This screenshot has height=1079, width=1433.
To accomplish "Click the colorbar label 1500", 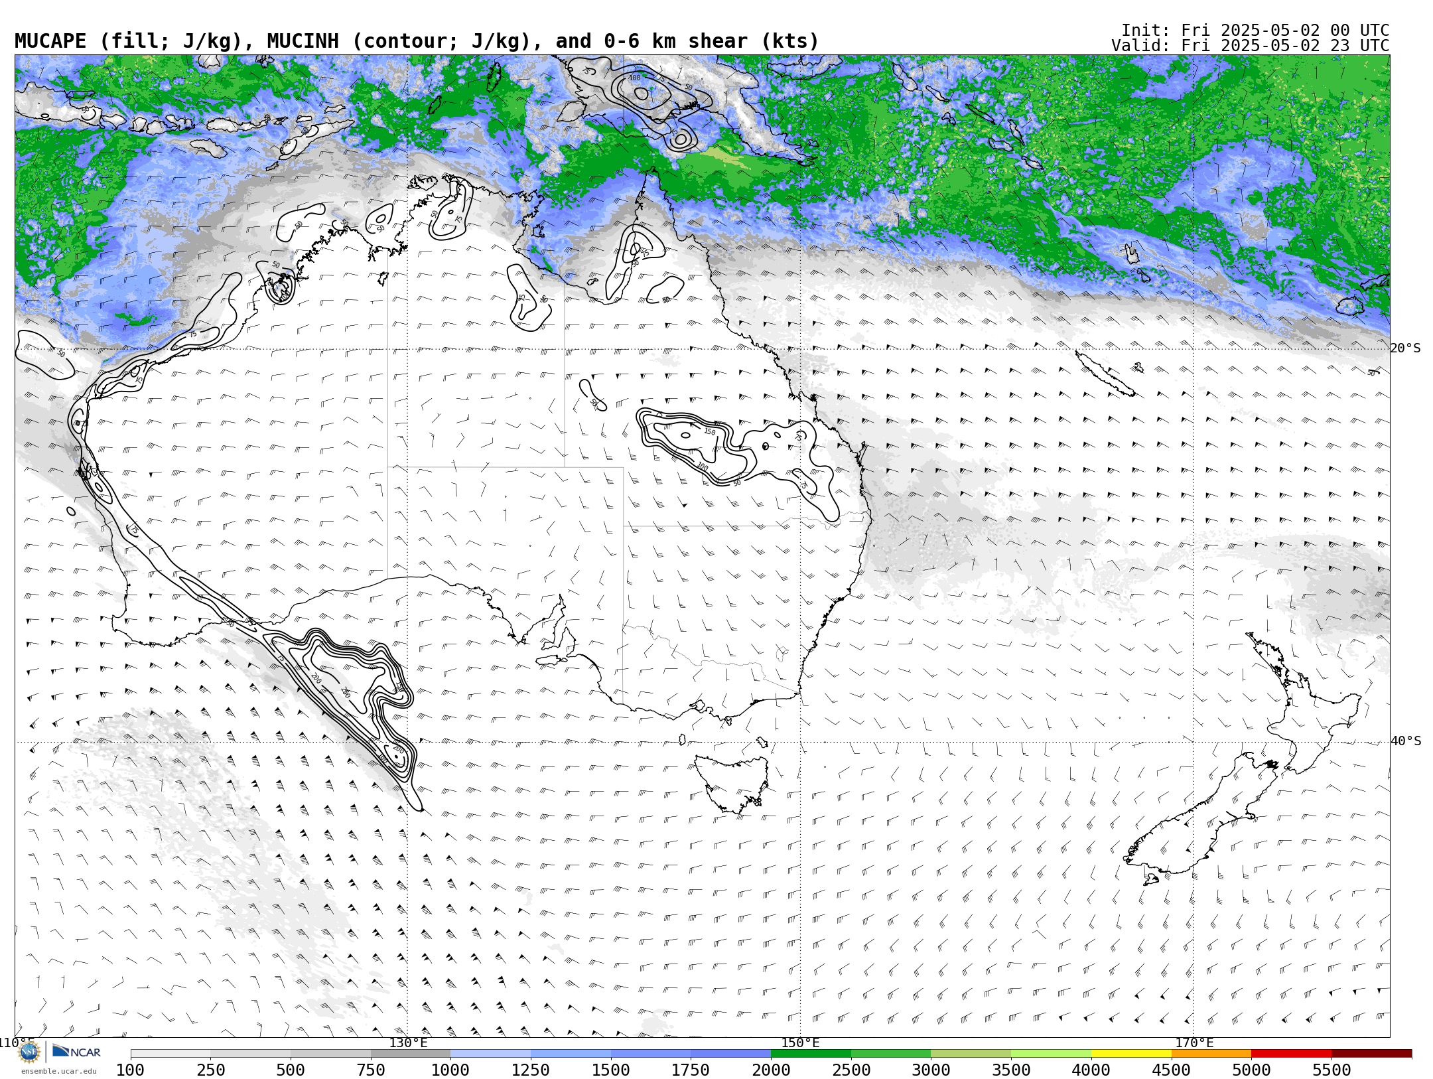I will pyautogui.click(x=611, y=1070).
